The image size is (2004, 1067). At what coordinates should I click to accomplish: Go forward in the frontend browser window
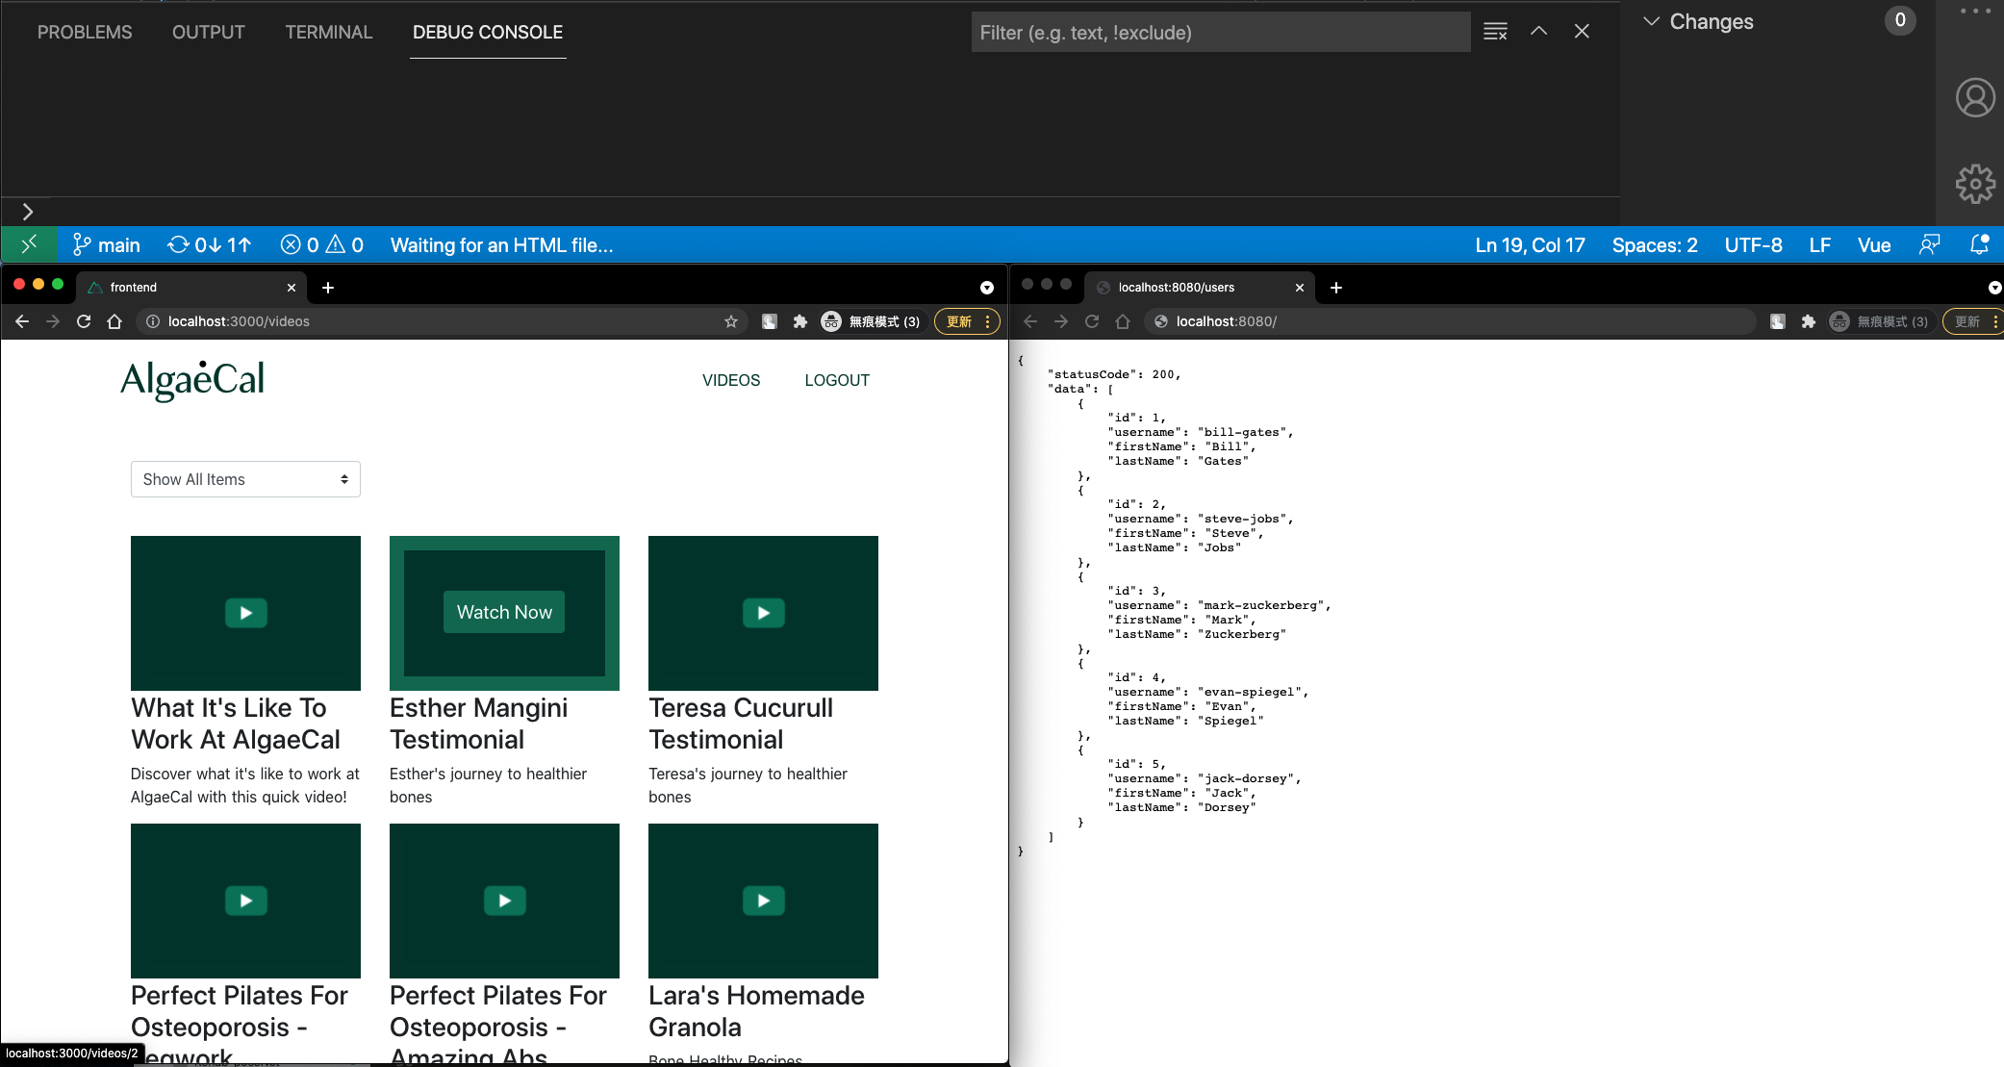tap(53, 321)
